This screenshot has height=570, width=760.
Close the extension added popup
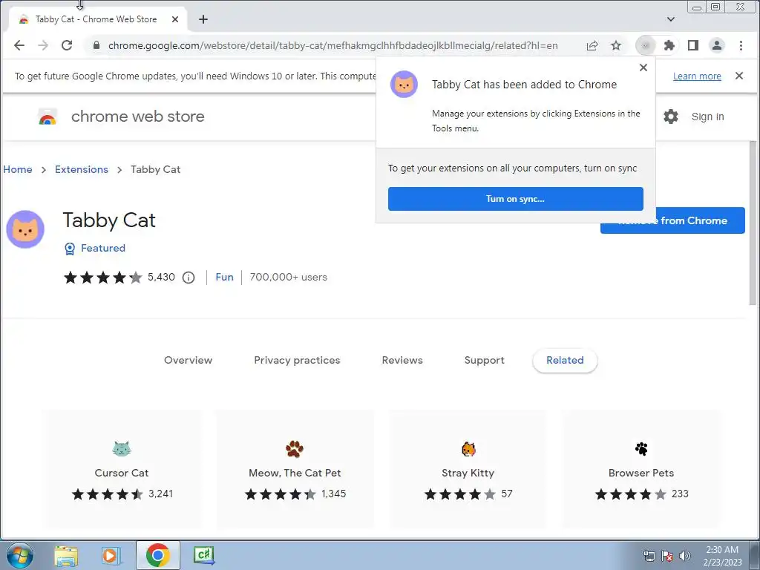pos(643,68)
